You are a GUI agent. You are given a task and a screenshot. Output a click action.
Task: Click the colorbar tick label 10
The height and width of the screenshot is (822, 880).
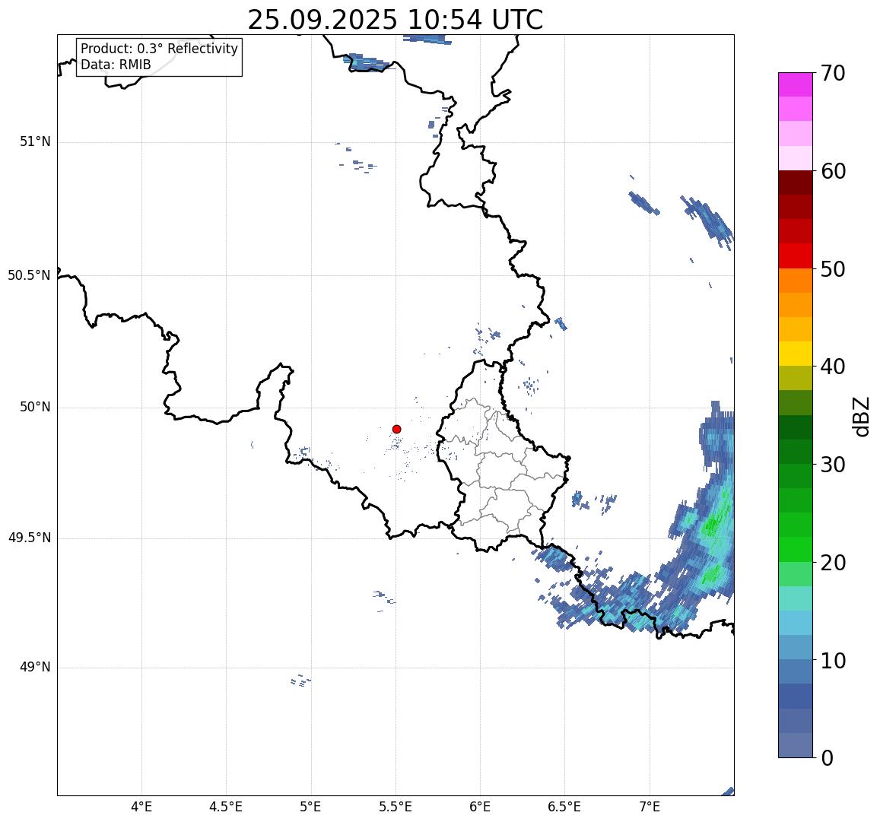click(x=834, y=660)
